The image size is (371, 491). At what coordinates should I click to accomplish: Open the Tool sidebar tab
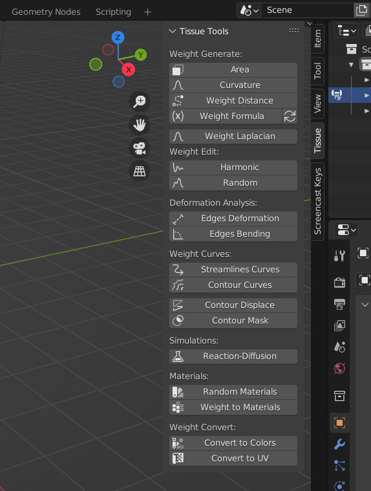point(317,71)
